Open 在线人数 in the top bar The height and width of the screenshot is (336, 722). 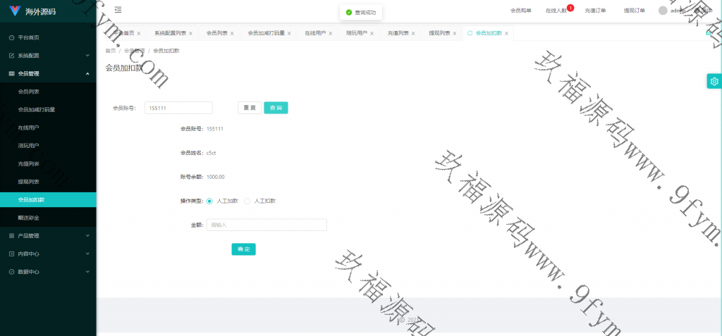pos(556,11)
